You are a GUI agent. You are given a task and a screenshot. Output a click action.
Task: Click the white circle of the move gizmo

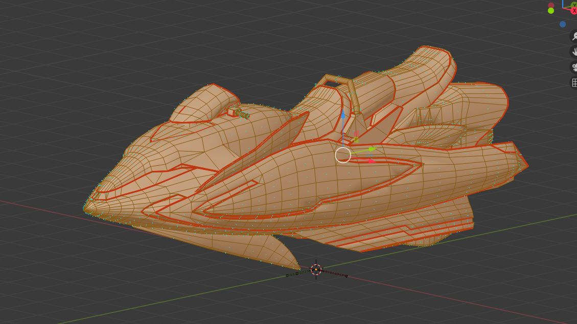click(343, 155)
